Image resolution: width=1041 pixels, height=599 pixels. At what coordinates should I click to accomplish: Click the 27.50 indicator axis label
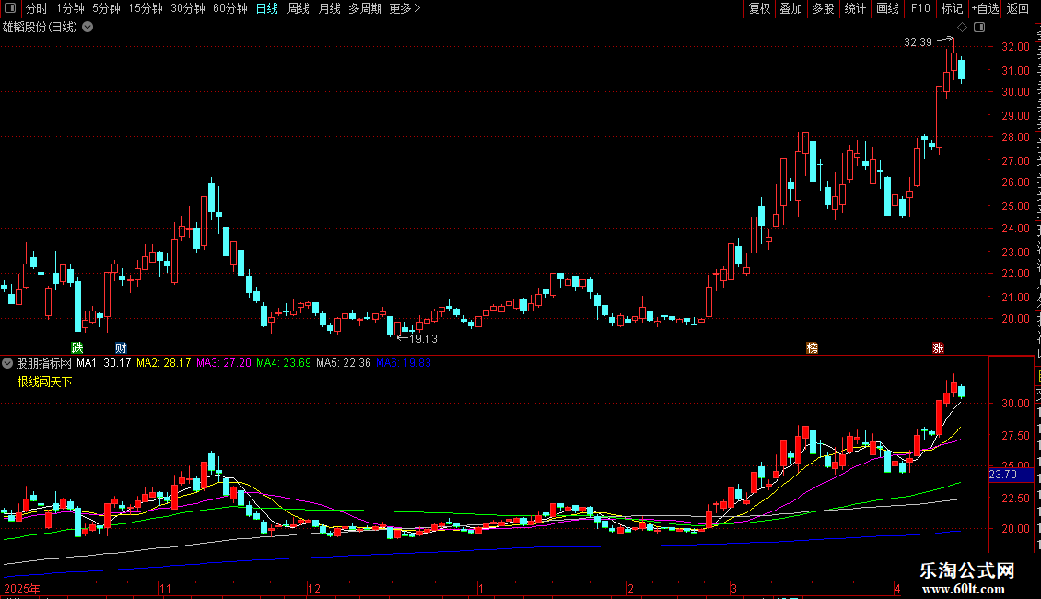coord(1016,436)
